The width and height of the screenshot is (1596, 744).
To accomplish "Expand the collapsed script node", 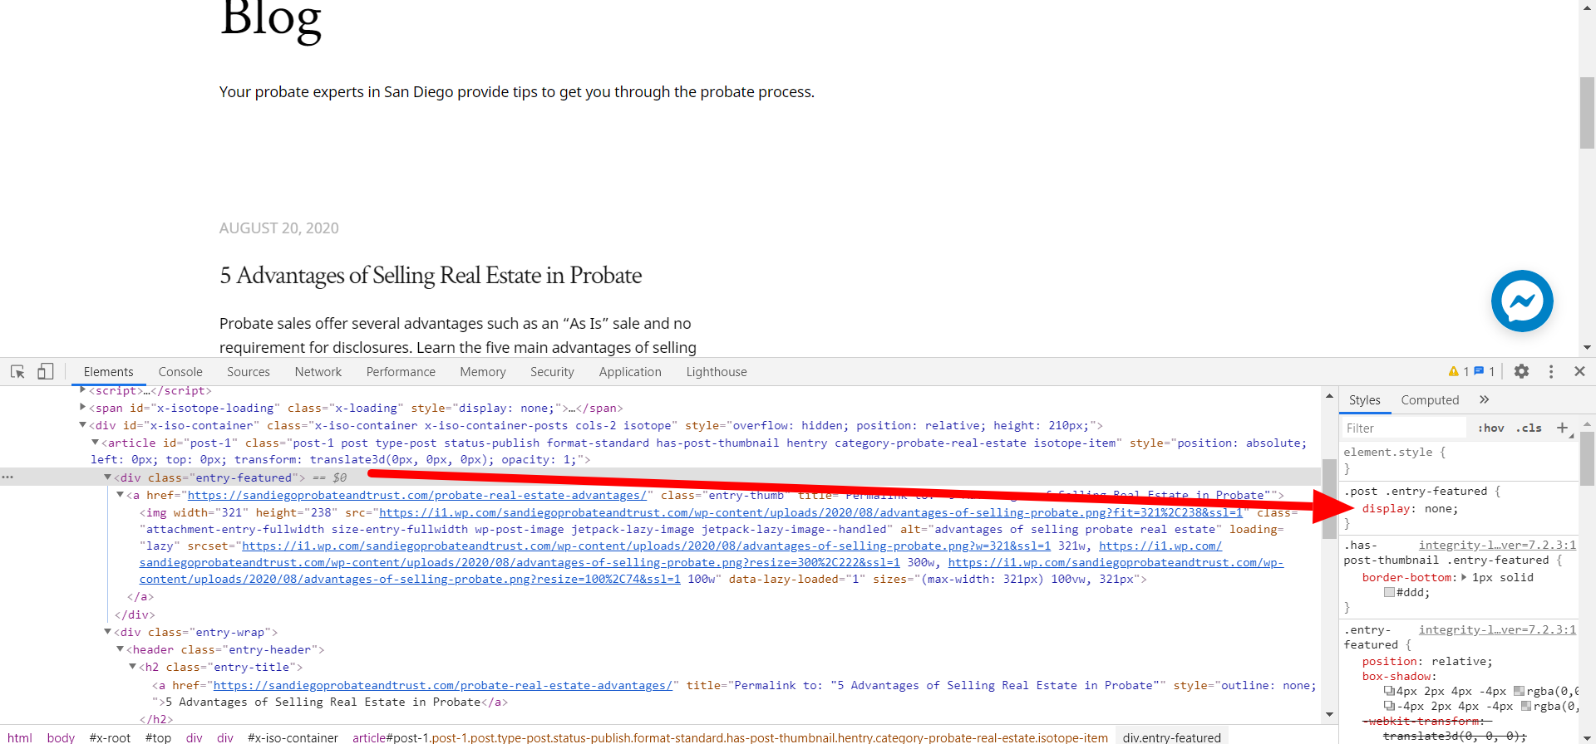I will pyautogui.click(x=83, y=389).
